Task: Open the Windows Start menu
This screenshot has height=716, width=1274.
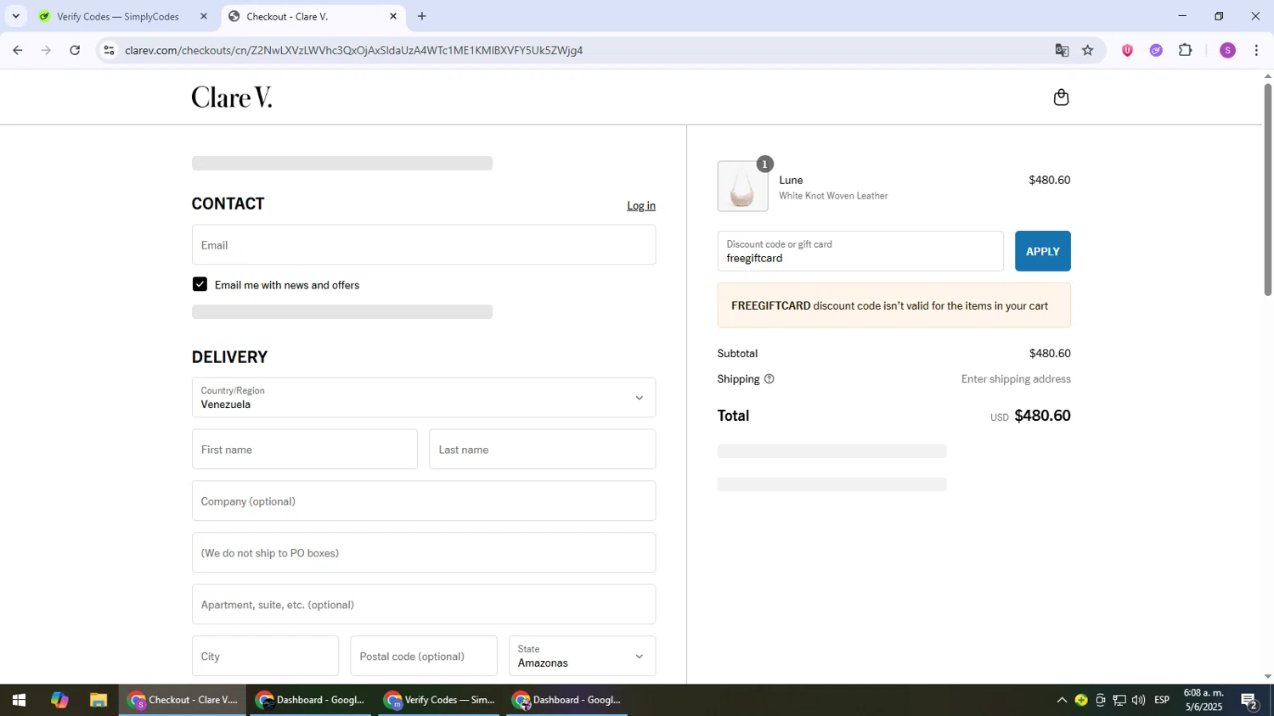Action: coord(19,700)
